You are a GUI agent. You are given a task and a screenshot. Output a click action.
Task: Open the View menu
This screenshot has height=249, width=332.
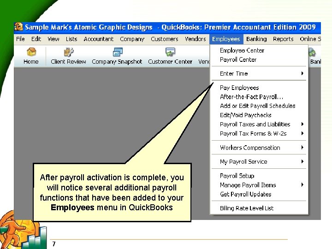click(53, 39)
